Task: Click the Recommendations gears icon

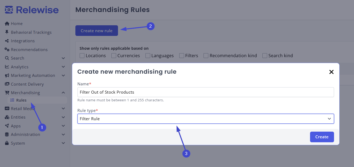Action: 7,49
